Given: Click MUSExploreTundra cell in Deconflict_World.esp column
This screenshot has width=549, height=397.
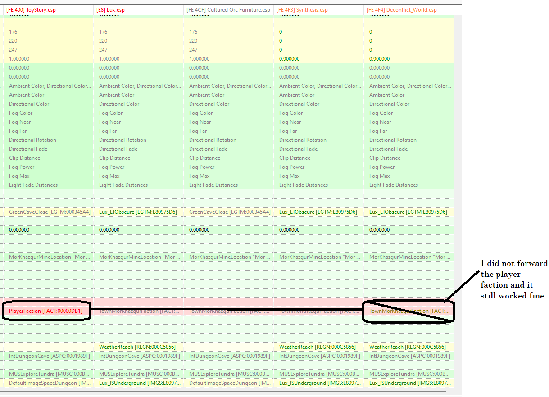Looking at the screenshot, I should pyautogui.click(x=408, y=374).
